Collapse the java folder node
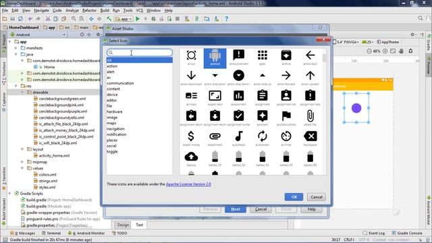Viewport: 432px width, 243px height. click(x=16, y=54)
